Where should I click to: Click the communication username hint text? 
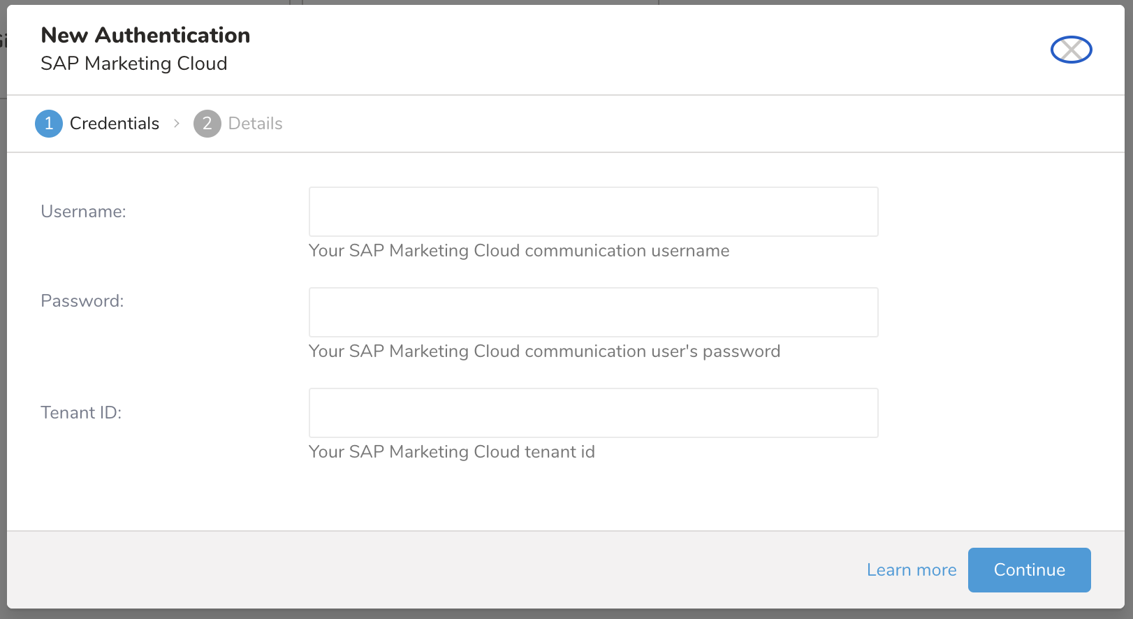518,251
